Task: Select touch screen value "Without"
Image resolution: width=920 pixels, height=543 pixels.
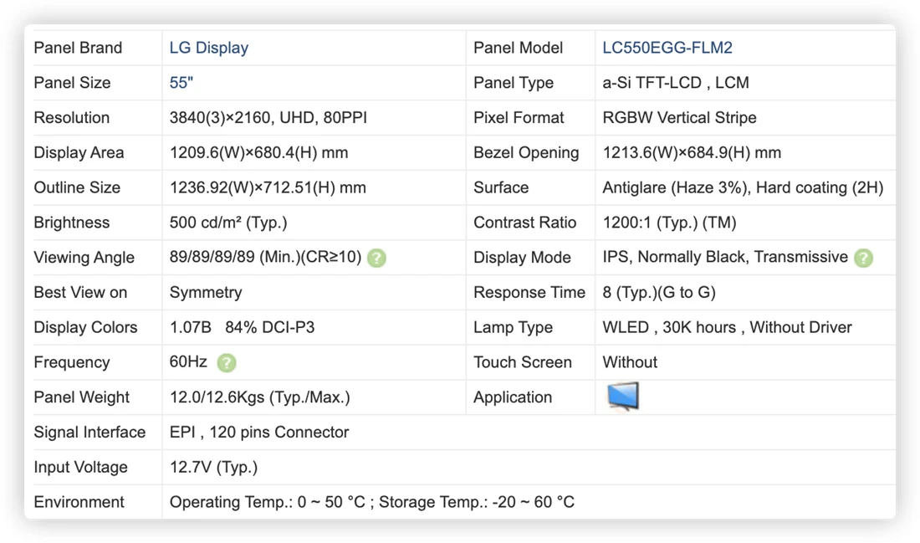Action: 630,362
